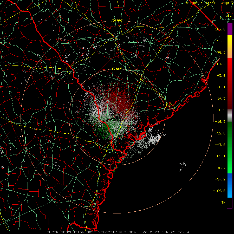Click the 100 NMI range ring label

117,21
